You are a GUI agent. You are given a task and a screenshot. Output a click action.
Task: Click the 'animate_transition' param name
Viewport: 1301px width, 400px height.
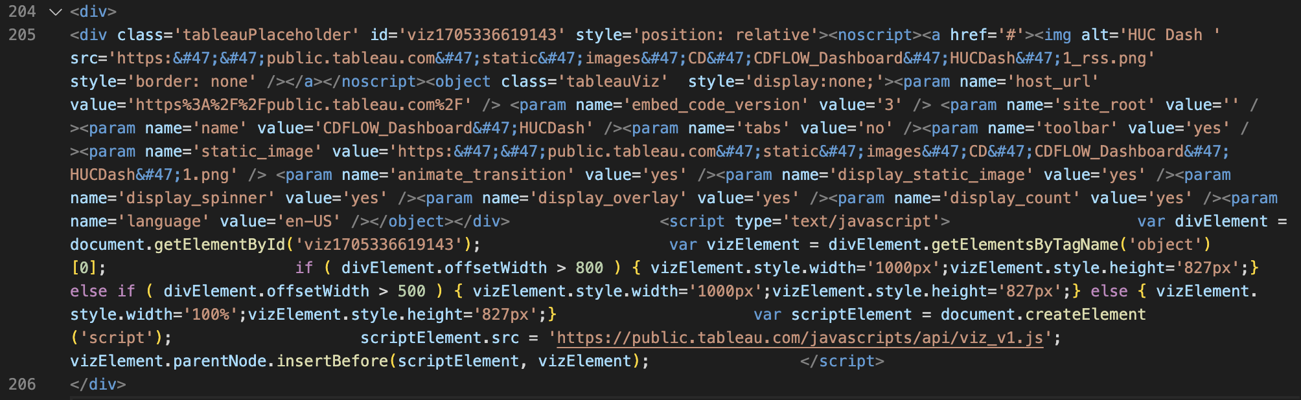pos(482,175)
